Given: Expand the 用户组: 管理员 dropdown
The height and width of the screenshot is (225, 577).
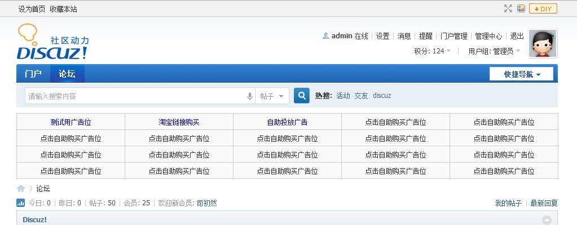Looking at the screenshot, I should point(494,51).
